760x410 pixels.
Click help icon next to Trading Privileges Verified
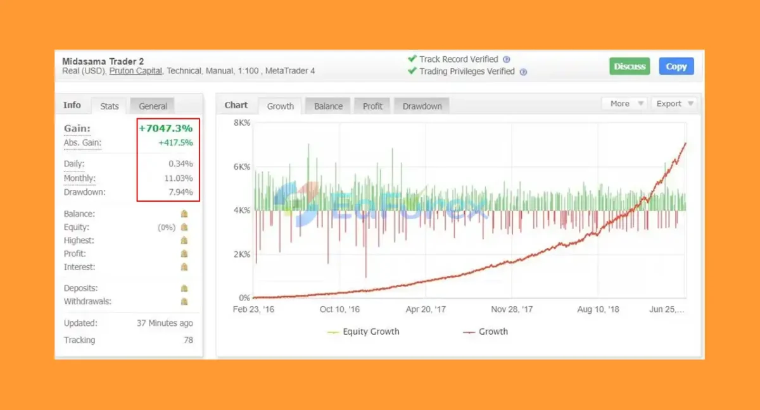523,71
